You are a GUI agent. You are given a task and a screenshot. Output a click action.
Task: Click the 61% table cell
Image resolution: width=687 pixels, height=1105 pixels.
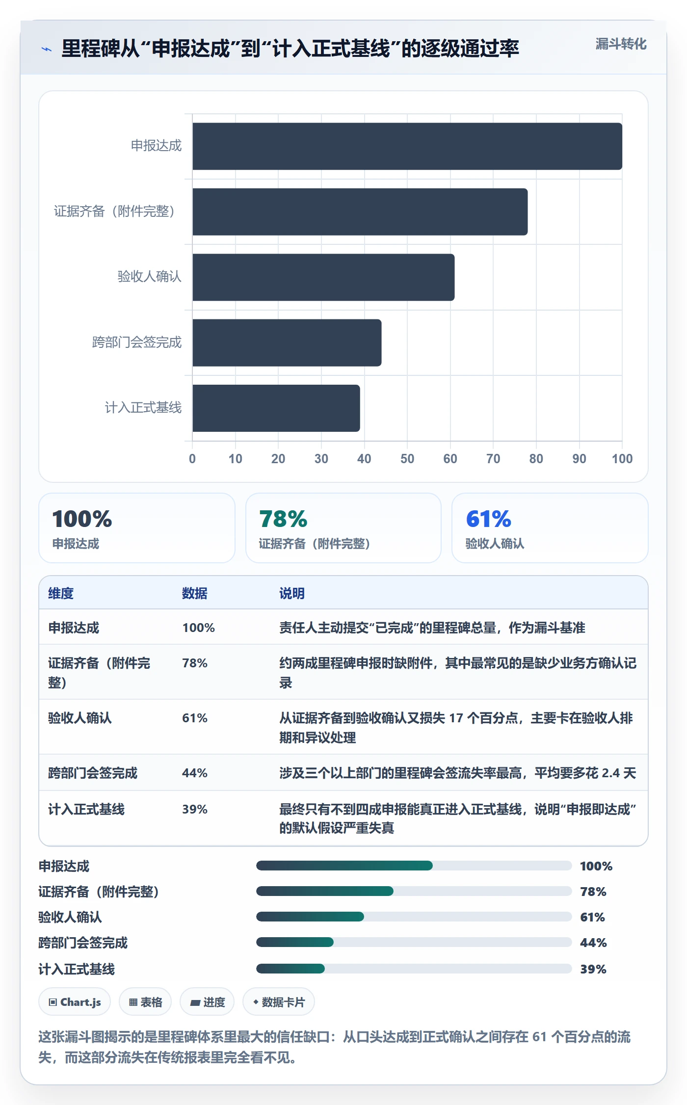(195, 718)
